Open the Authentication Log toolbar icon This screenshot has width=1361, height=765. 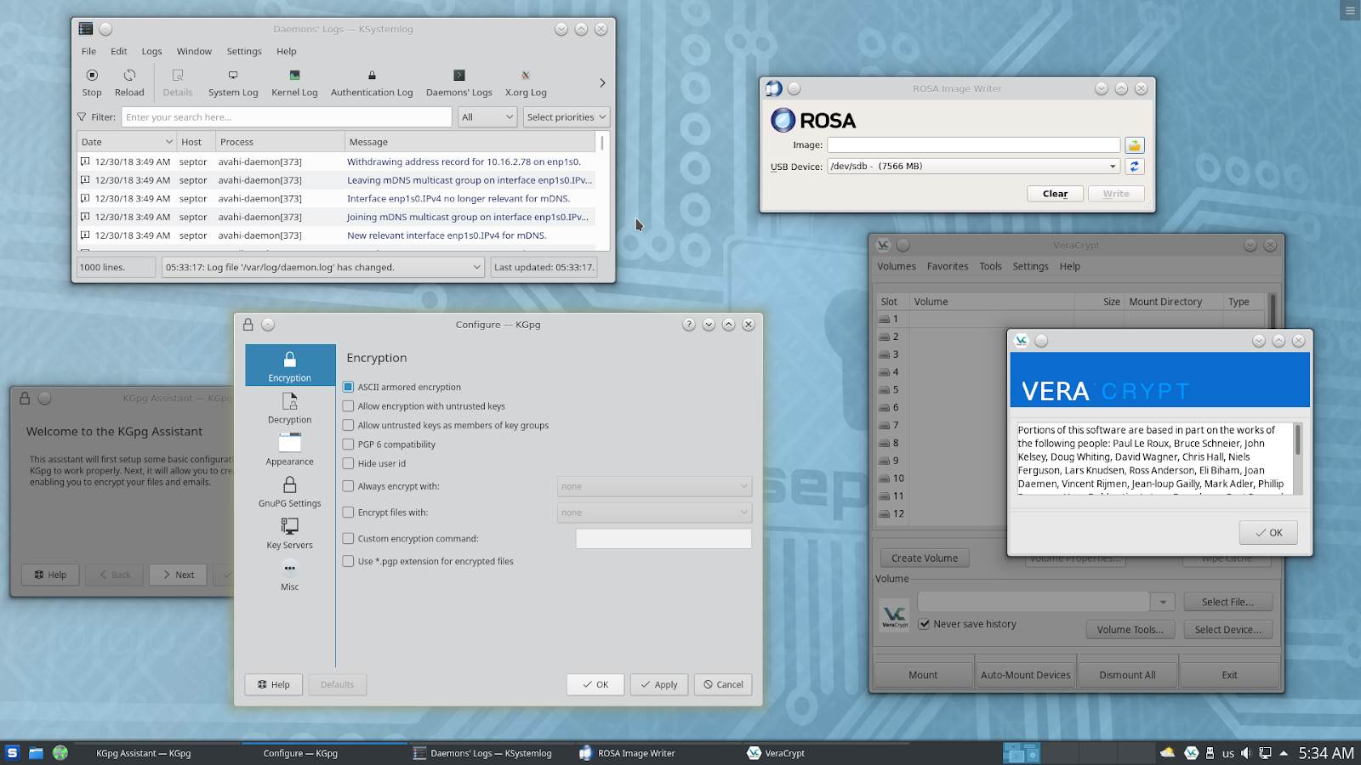click(x=372, y=82)
